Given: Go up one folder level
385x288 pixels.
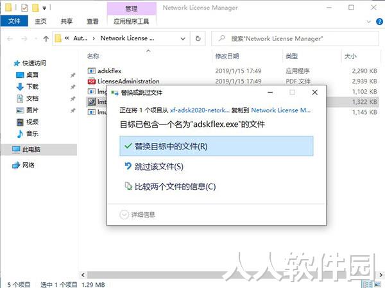Looking at the screenshot, I should point(46,38).
